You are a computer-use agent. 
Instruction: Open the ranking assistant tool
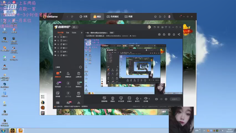pyautogui.click(x=78, y=85)
